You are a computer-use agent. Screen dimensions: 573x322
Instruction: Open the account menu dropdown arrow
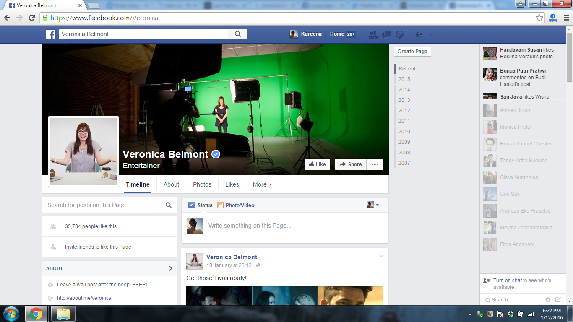(x=430, y=35)
